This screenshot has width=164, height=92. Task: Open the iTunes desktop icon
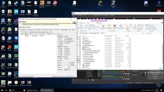(10, 74)
